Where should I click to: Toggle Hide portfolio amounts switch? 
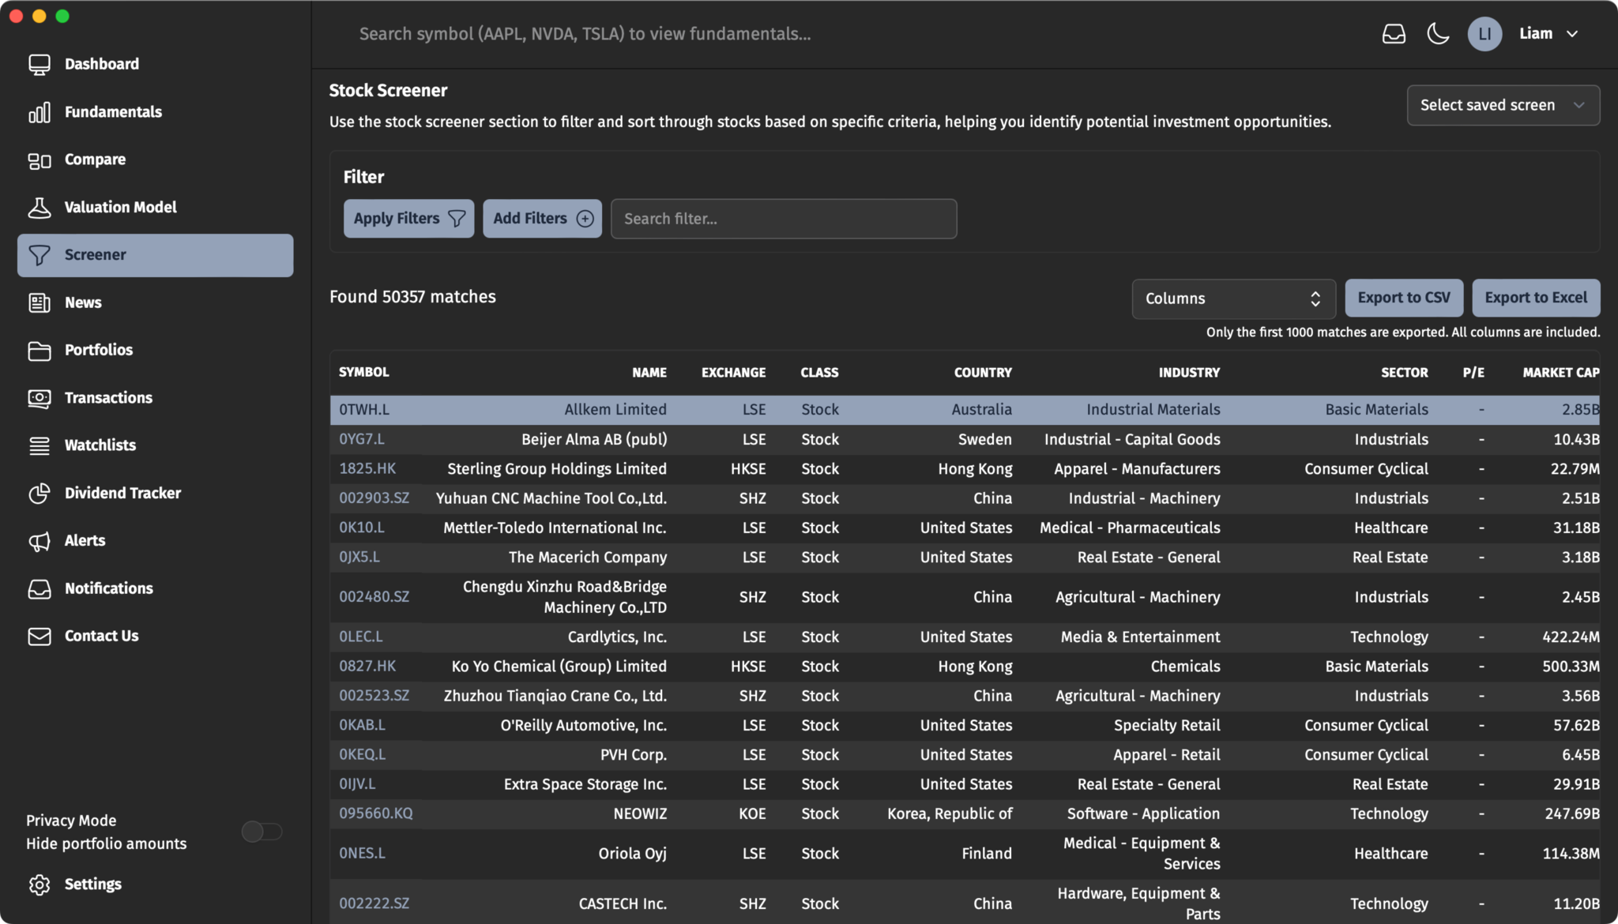[x=260, y=832]
